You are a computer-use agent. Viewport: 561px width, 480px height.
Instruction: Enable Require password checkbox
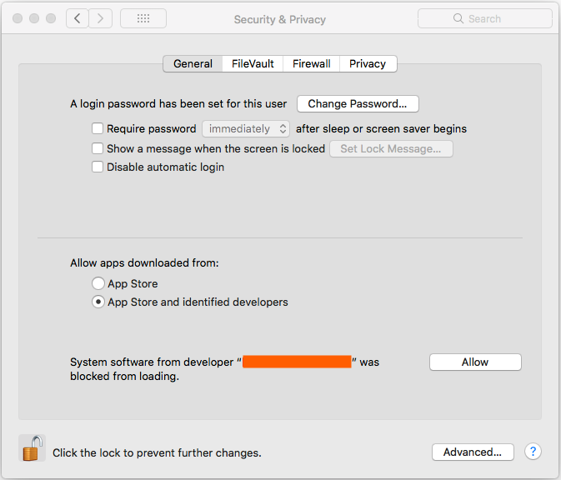click(x=98, y=129)
